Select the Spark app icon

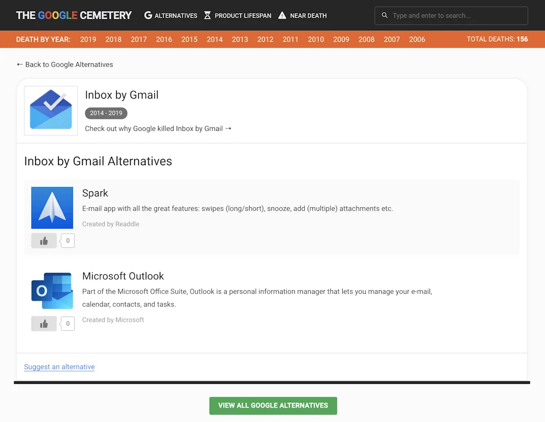[52, 207]
